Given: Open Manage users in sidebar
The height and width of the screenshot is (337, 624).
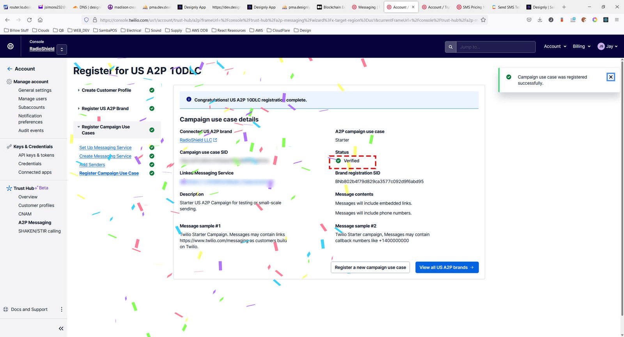Looking at the screenshot, I should coord(32,99).
